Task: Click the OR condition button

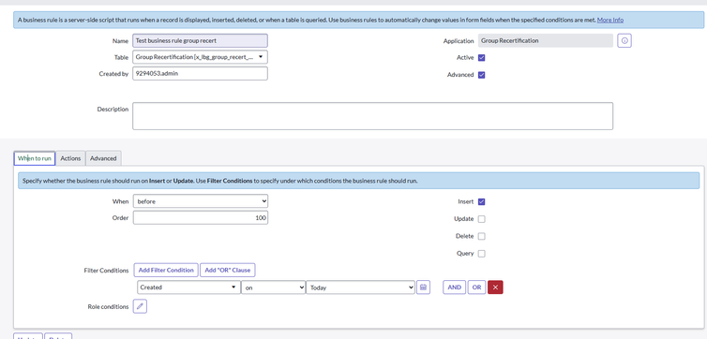Action: (476, 287)
